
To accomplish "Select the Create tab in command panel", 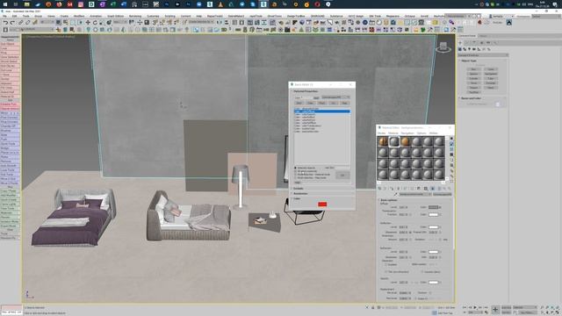I will point(460,43).
